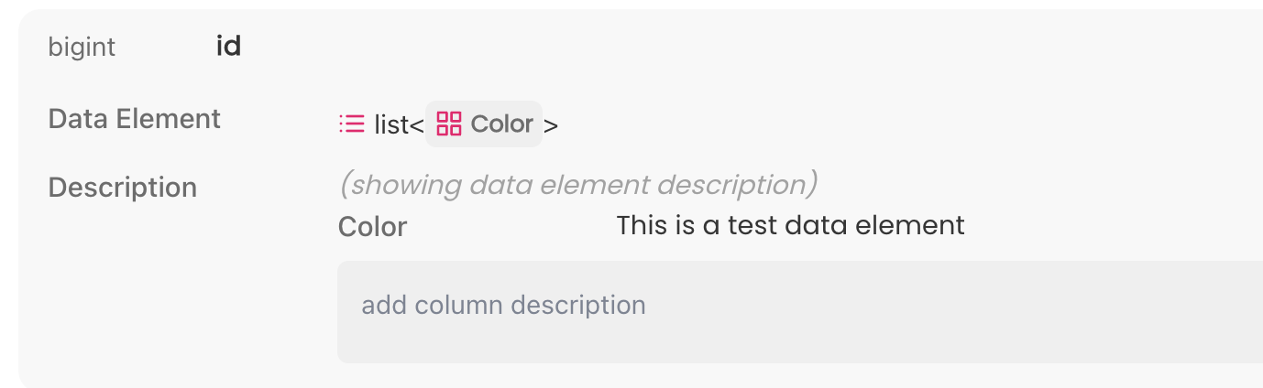
Task: Click the Data Element field label
Action: point(134,119)
